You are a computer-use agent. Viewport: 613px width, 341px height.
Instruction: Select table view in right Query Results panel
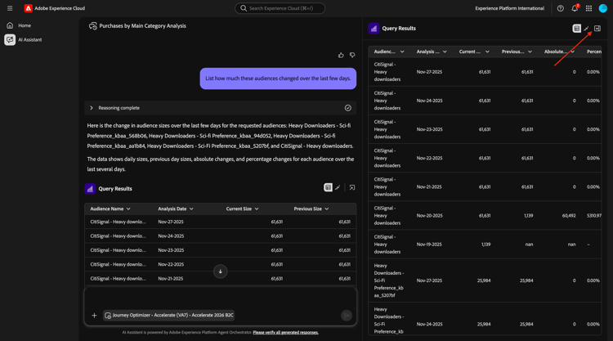577,28
